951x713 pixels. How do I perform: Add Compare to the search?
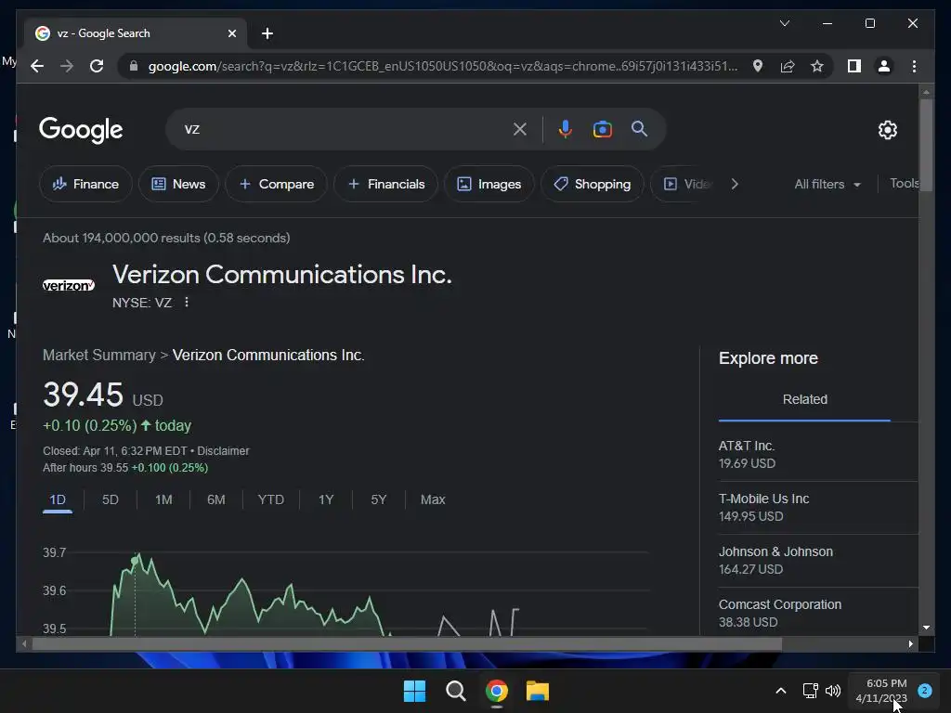point(276,184)
